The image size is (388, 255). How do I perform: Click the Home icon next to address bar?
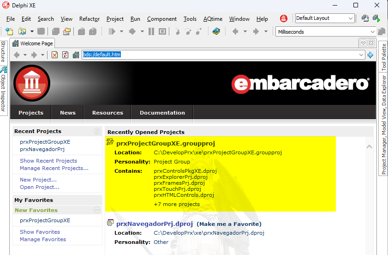pos(76,55)
